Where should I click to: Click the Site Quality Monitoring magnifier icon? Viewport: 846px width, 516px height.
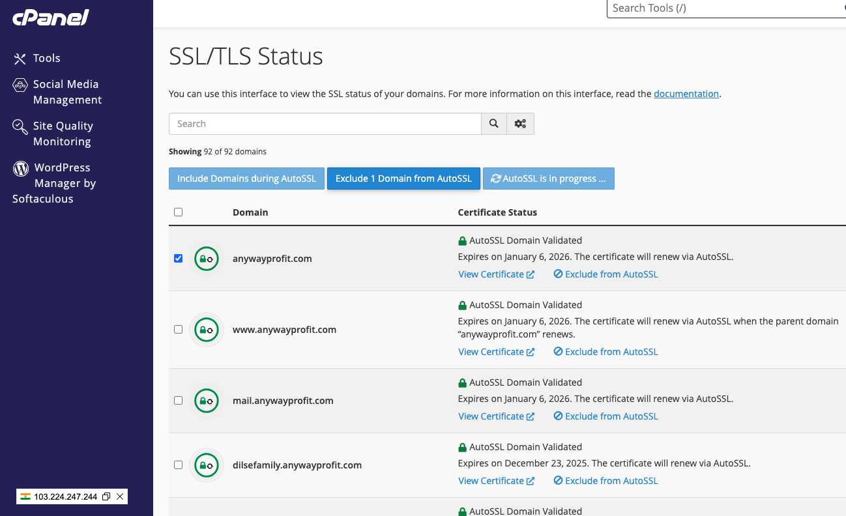(x=20, y=126)
